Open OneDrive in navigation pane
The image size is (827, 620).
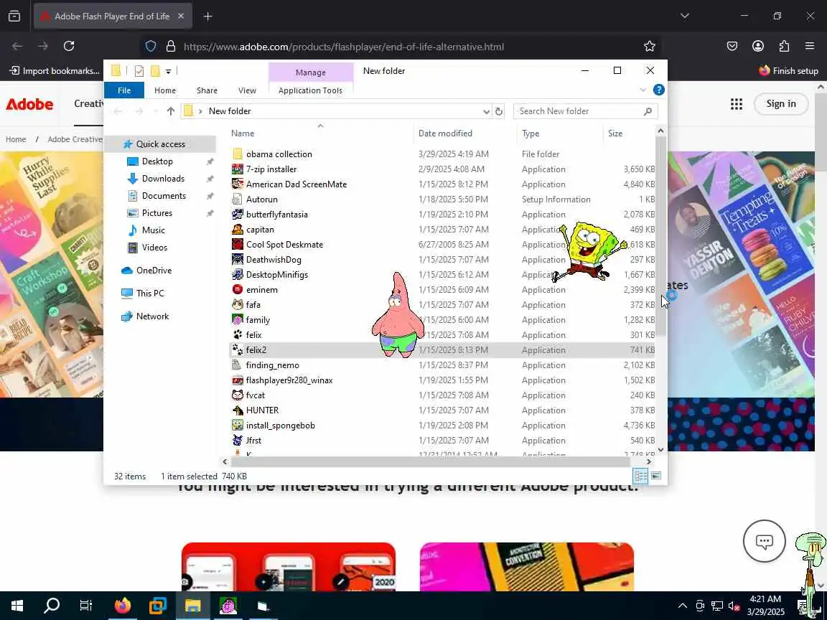coord(154,271)
